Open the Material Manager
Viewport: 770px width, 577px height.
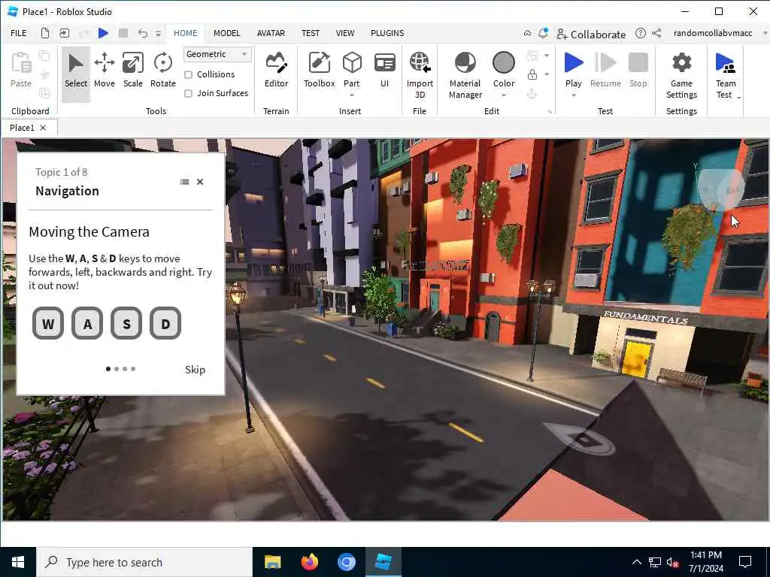(x=465, y=74)
